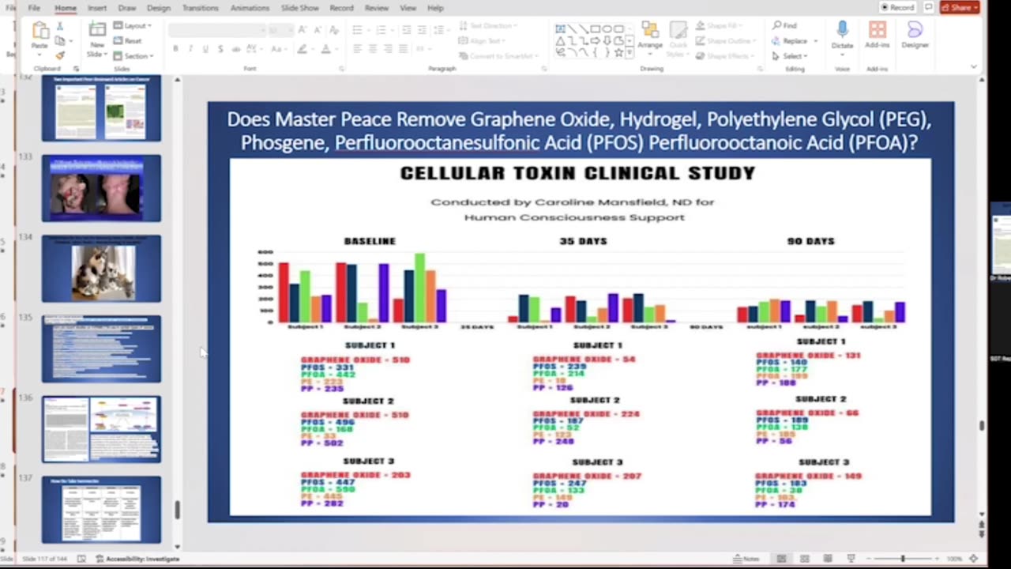The height and width of the screenshot is (569, 1011).
Task: Open the Select dropdown in Editing
Action: tap(790, 56)
